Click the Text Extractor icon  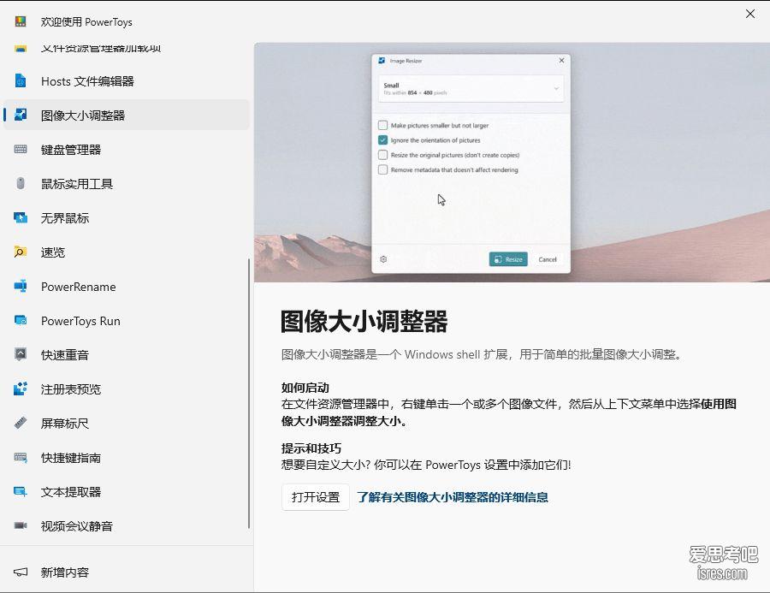[x=21, y=491]
